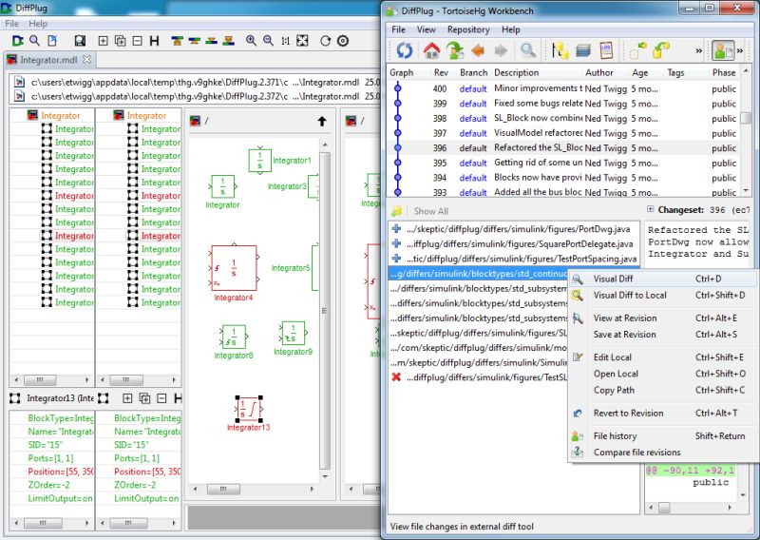
Task: Click the revision list vertical scrollbar thumb
Action: pyautogui.click(x=747, y=118)
